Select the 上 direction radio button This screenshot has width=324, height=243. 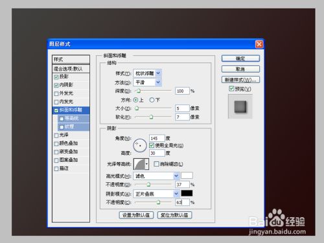135,100
